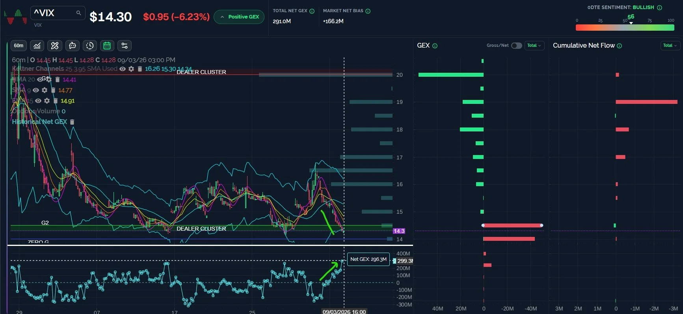Open the chart indicators menu icon
Screen dimensions: 683x314
37,46
